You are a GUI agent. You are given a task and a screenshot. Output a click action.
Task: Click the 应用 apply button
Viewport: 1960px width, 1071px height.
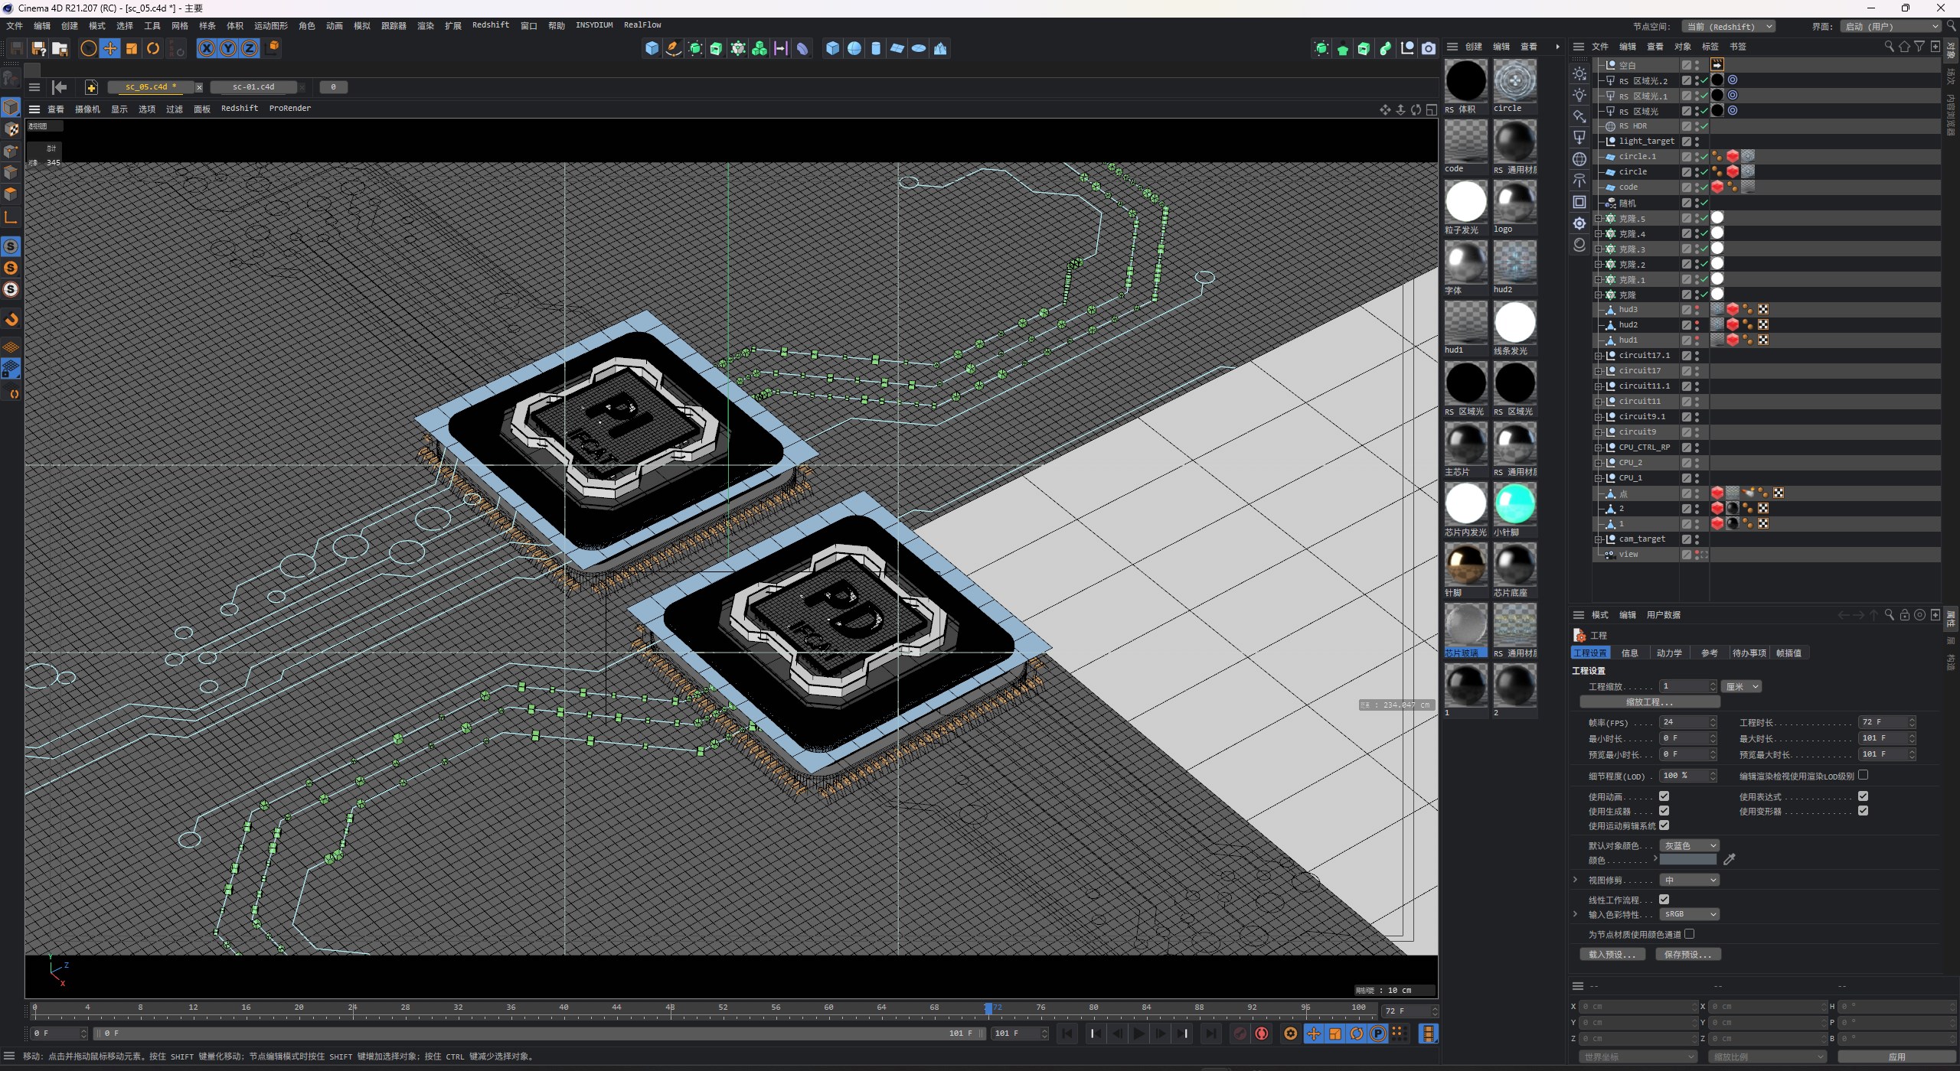[1896, 1056]
